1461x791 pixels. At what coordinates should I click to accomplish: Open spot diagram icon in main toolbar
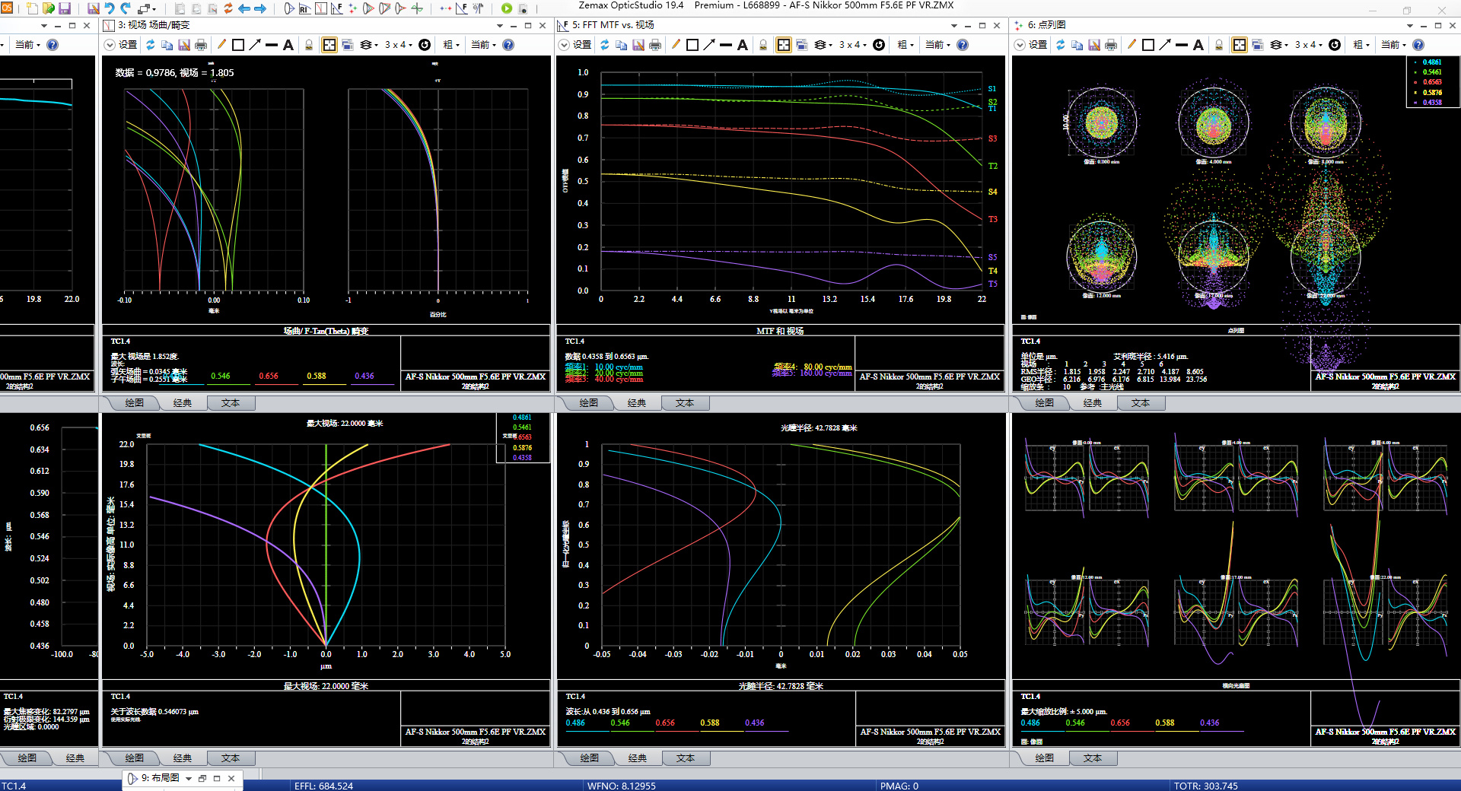(352, 8)
